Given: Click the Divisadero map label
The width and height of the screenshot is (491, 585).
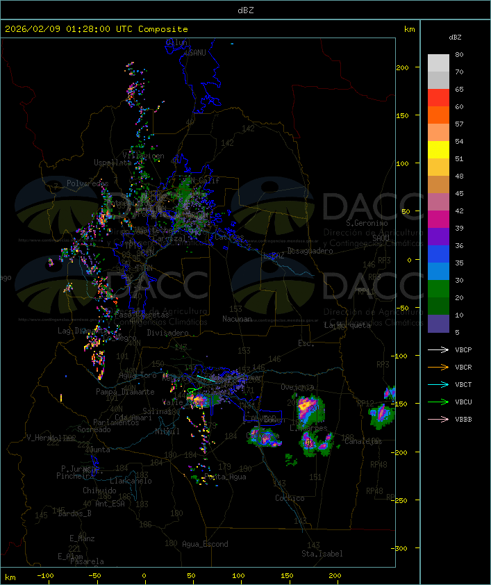Looking at the screenshot, I should 168,333.
